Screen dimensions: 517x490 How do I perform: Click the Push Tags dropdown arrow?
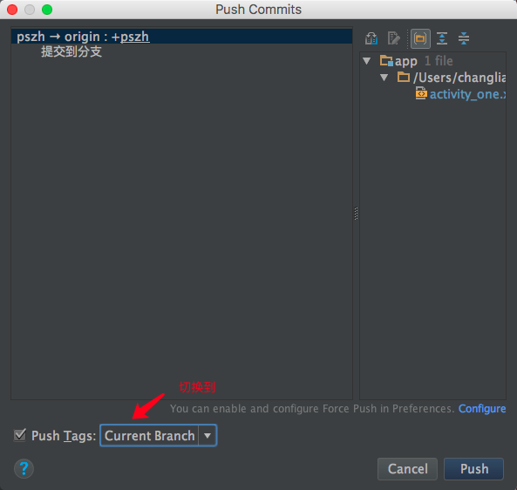point(207,436)
